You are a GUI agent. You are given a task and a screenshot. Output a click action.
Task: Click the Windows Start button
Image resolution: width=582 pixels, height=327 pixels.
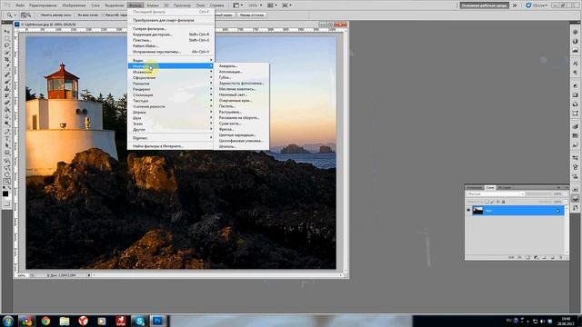coord(8,321)
